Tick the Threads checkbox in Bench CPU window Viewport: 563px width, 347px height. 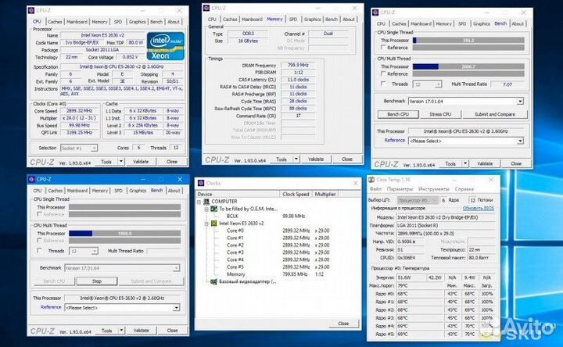coord(383,84)
